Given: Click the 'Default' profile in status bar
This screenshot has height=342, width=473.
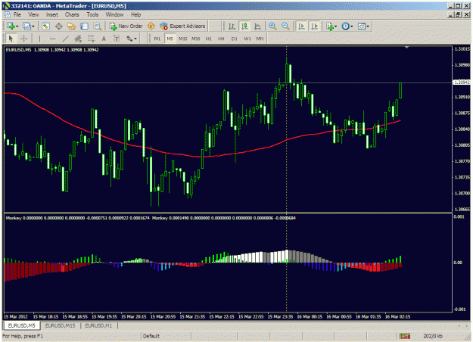Looking at the screenshot, I should tap(151, 336).
